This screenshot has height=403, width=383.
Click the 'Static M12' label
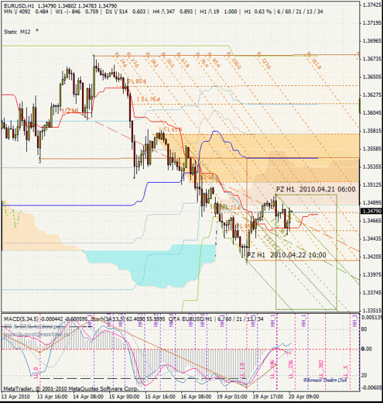pos(17,32)
